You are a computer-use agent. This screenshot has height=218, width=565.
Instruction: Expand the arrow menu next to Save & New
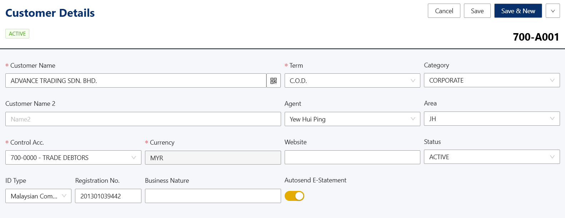pyautogui.click(x=552, y=11)
